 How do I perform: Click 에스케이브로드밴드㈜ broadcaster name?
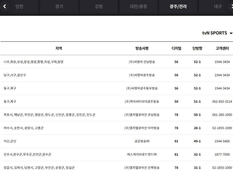[x=142, y=154]
